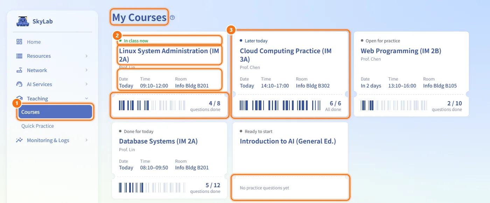Viewport: 490px width, 203px height.
Task: Open Web Programming (IM 2B) course
Action: pos(401,51)
